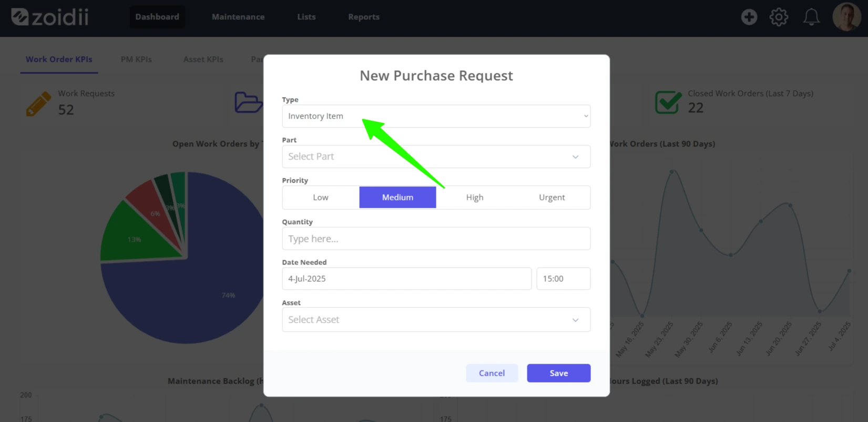Set priority to Low
Image resolution: width=868 pixels, height=422 pixels.
coord(321,197)
